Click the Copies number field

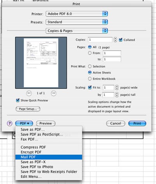(100, 40)
